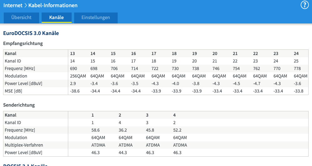Viewport: 312px width, 166px height.
Task: Open the Einstellungen tab
Action: [x=96, y=18]
